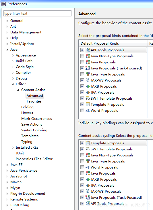Image resolution: width=153 pixels, height=210 pixels.
Task: Expand the Installed JREs node
Action: [x=13, y=147]
